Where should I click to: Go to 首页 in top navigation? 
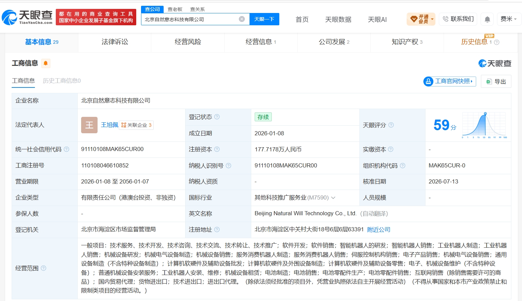302,19
